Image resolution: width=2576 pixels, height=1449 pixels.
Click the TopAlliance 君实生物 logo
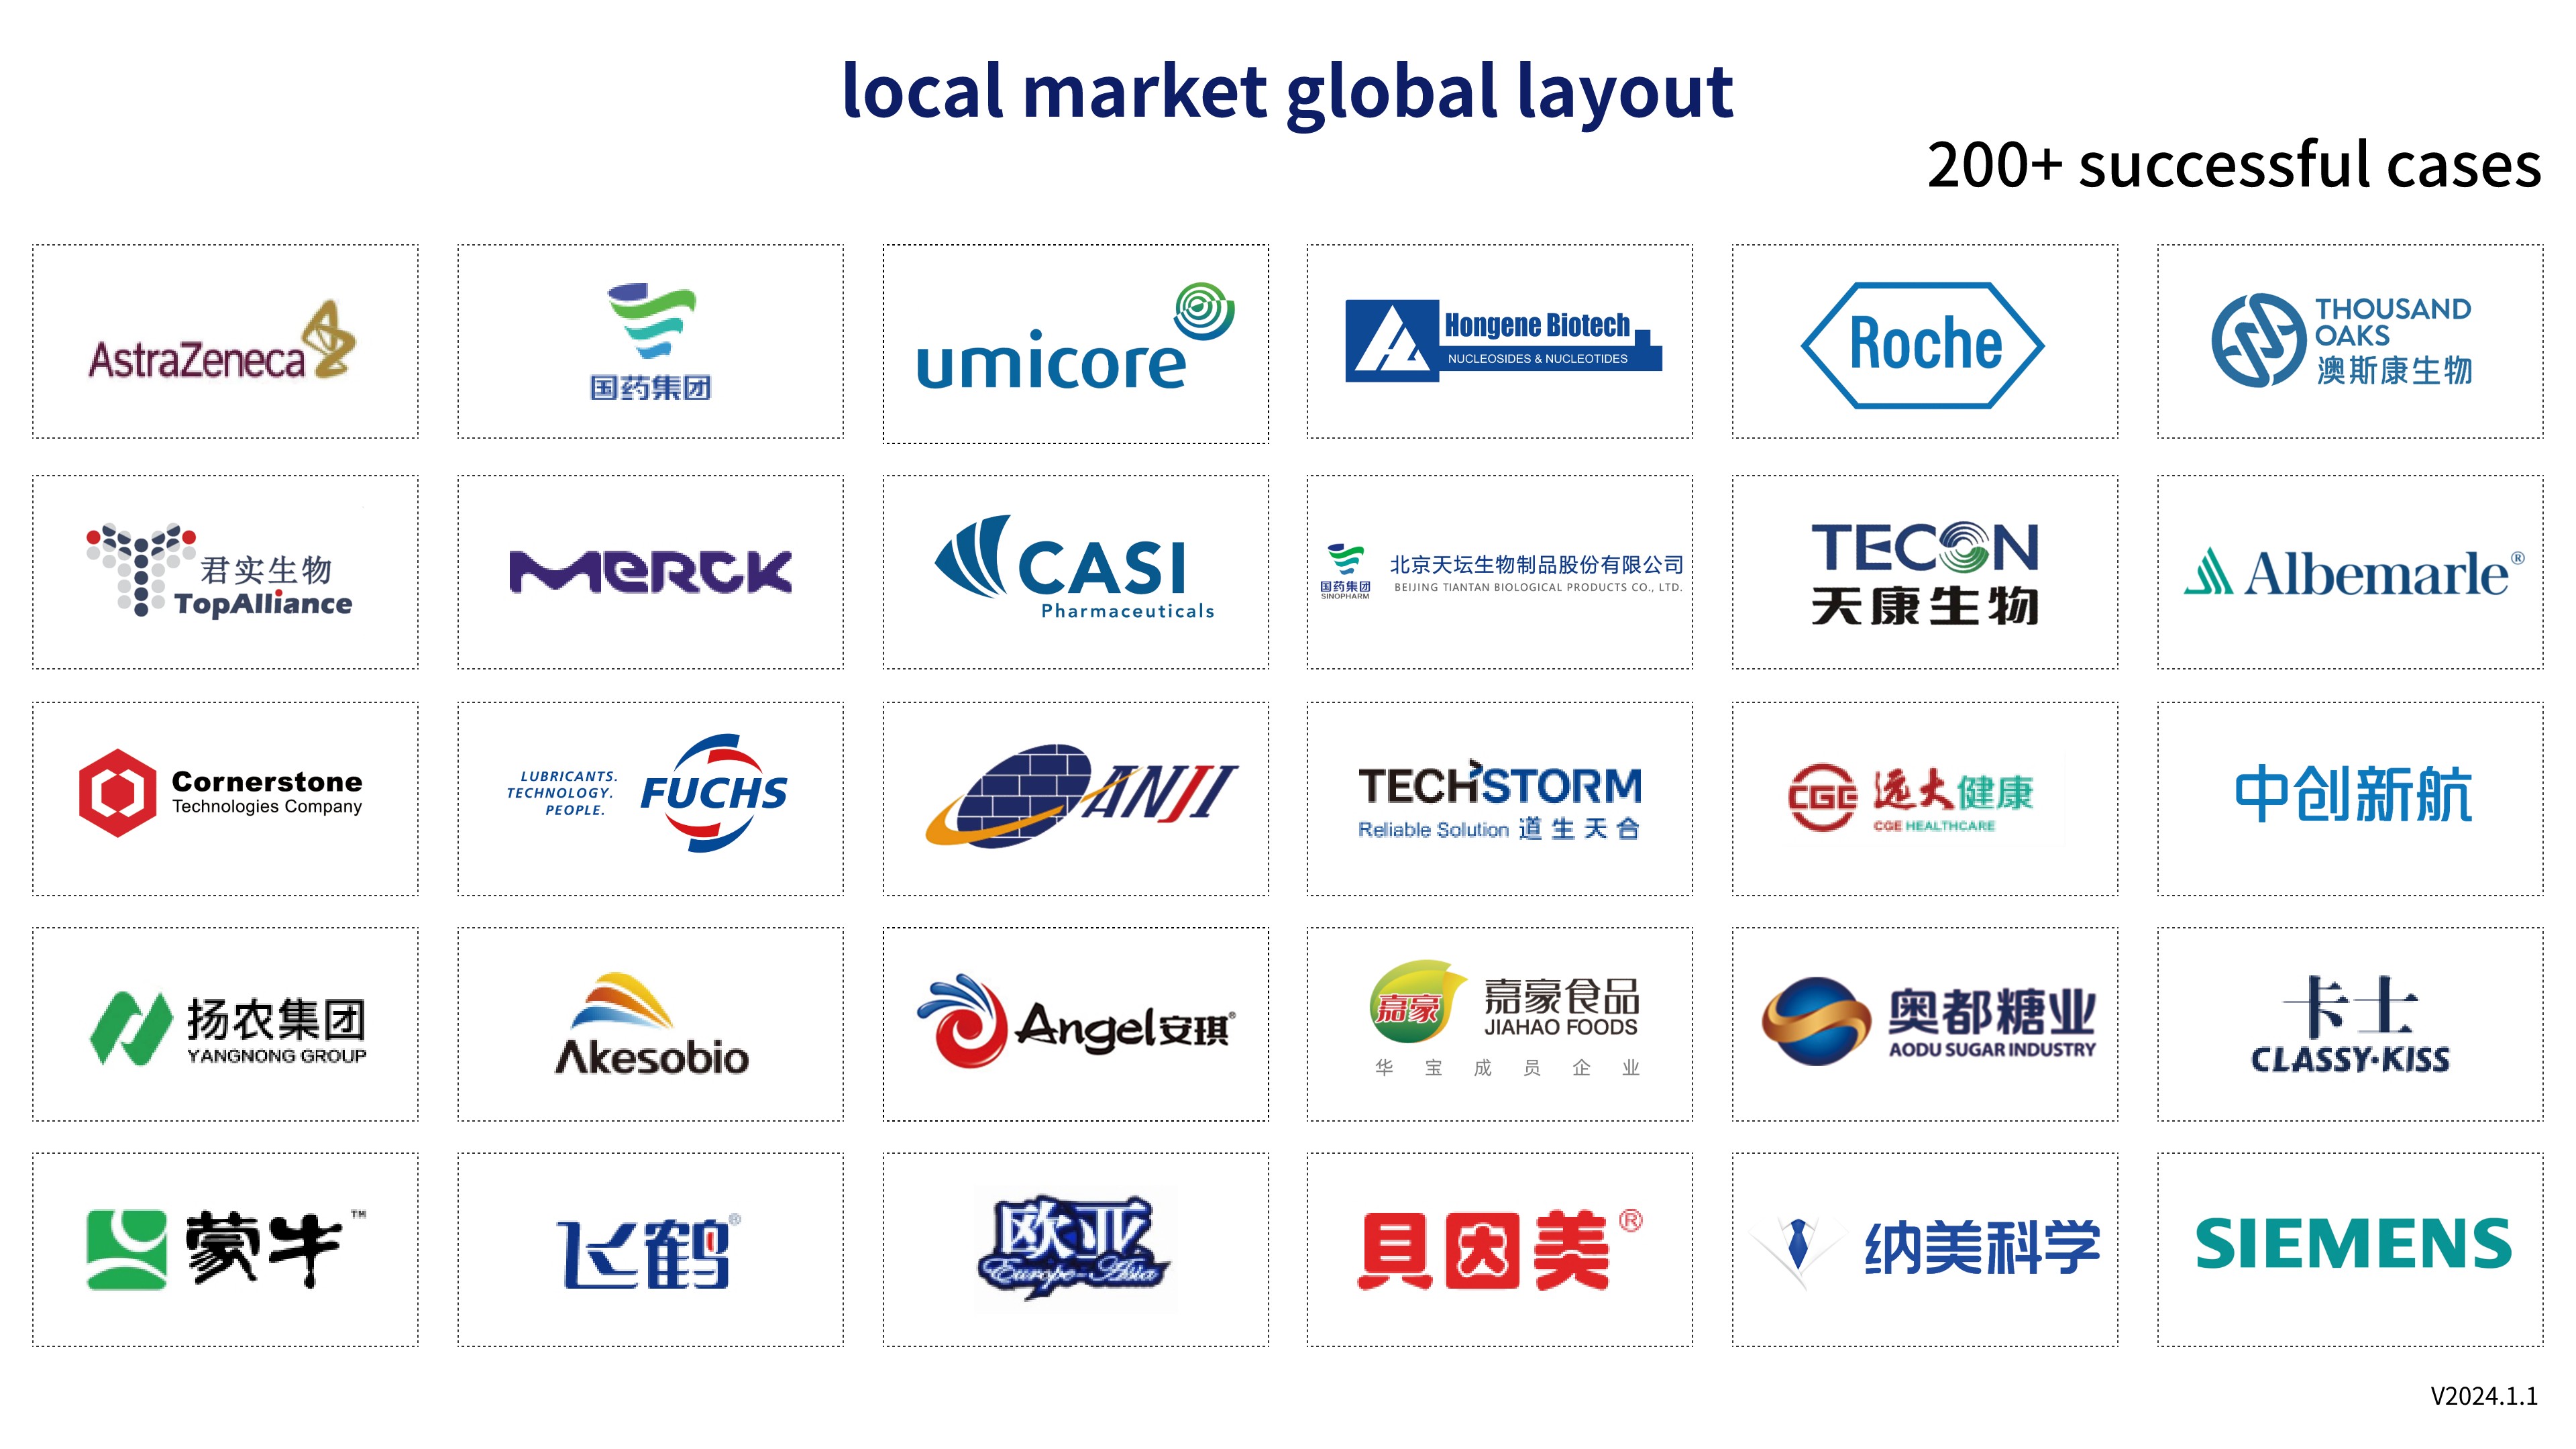click(219, 569)
